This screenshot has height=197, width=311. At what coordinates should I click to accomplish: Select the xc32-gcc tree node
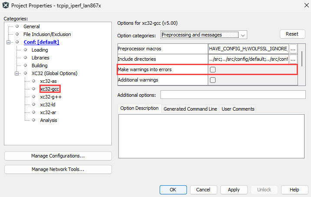[x=49, y=89]
